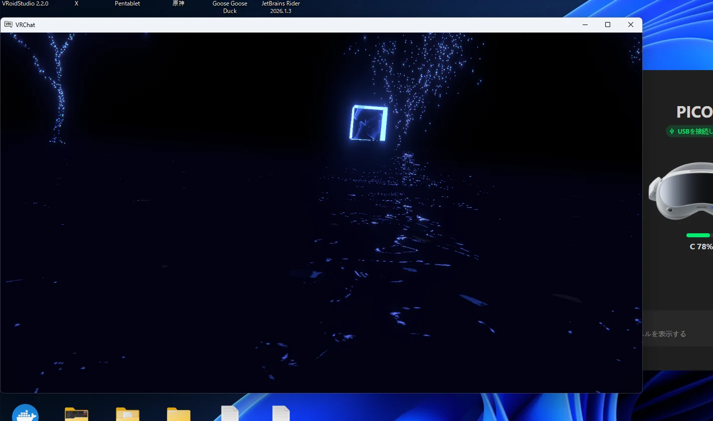
Task: Click the green battery bar in PICO window
Action: pyautogui.click(x=698, y=235)
